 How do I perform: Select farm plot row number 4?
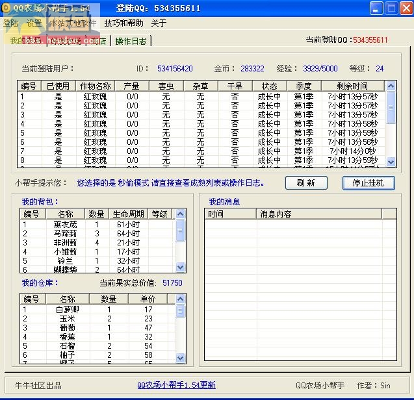pyautogui.click(x=201, y=124)
